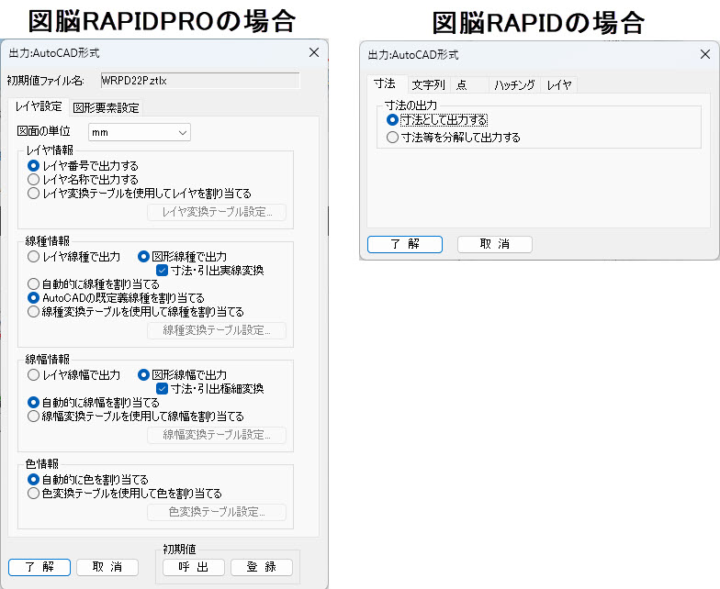Close the RAPIDPRO AutoCAD output dialog
Viewport: 720px width, 589px height.
click(314, 52)
